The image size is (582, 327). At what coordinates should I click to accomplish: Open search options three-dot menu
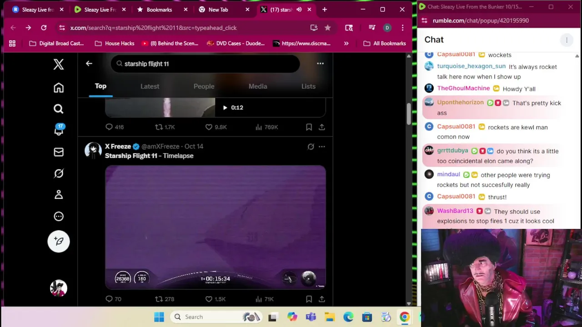(x=320, y=64)
